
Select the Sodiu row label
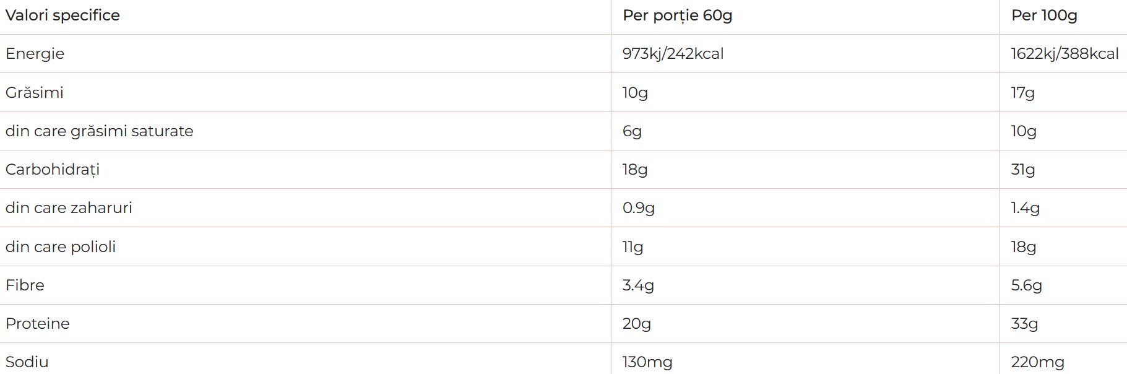tap(27, 362)
